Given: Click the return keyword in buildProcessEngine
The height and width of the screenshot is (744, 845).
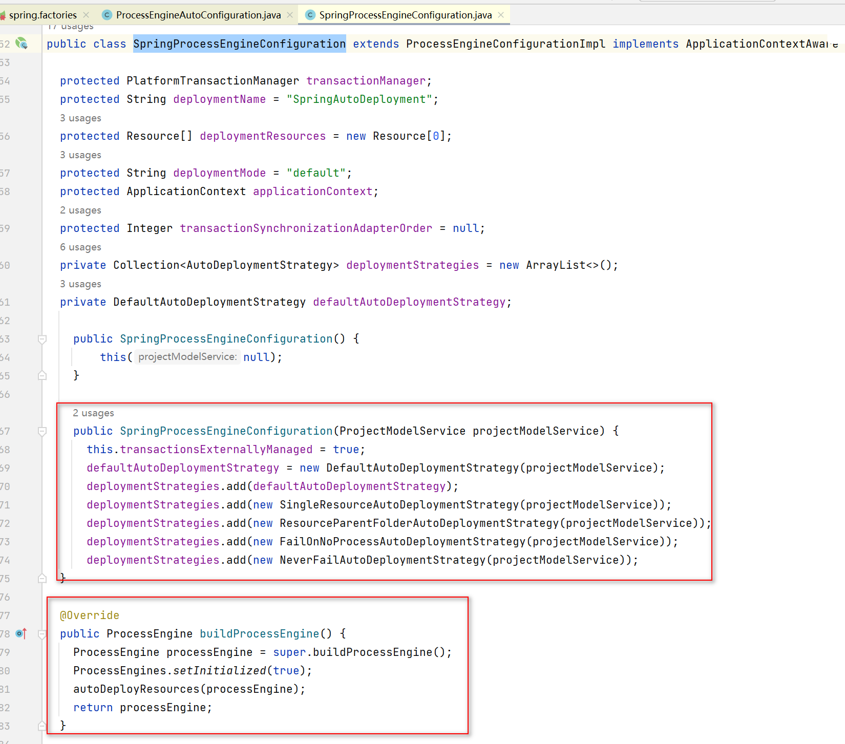Looking at the screenshot, I should click(x=93, y=708).
